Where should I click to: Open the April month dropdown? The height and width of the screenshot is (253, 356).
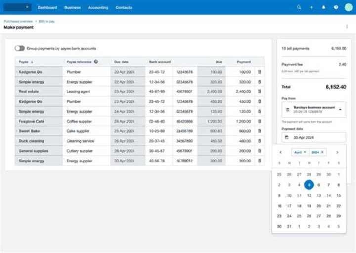coord(301,152)
